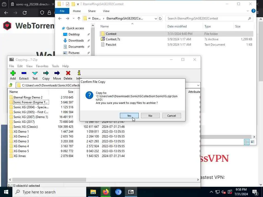Click the 7-Zip Info toolbar icon

tap(79, 75)
